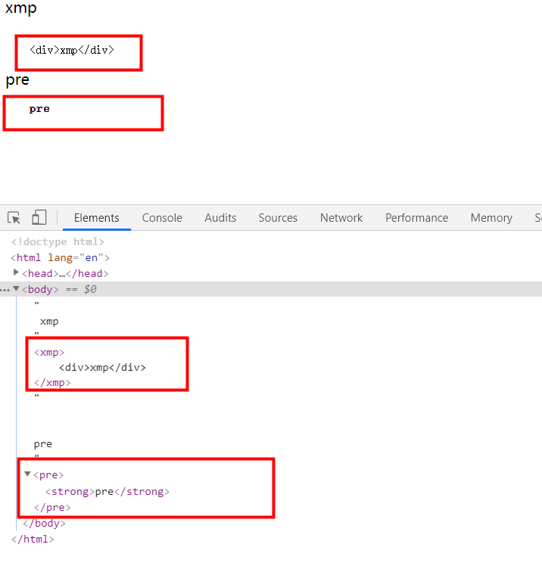Select the closing /html tag
The width and height of the screenshot is (542, 566).
click(x=33, y=540)
